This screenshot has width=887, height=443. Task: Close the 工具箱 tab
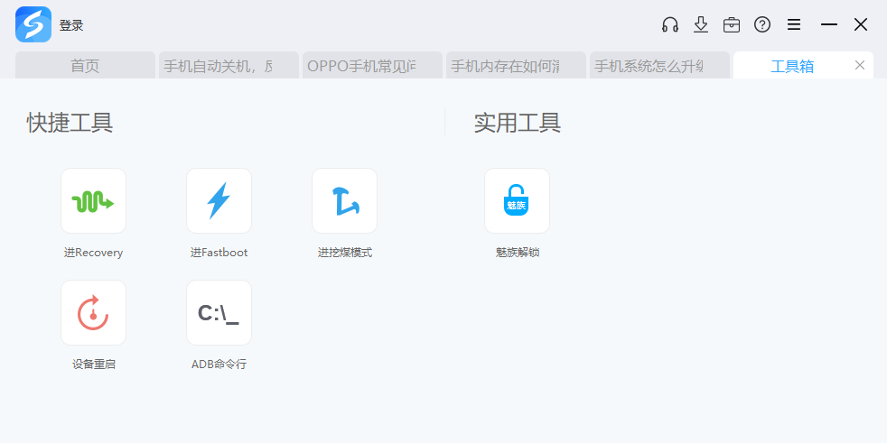click(x=860, y=65)
